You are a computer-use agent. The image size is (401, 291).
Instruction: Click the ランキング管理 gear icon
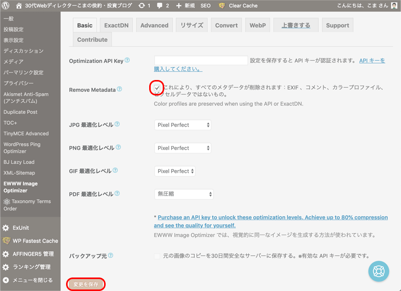(x=6, y=267)
